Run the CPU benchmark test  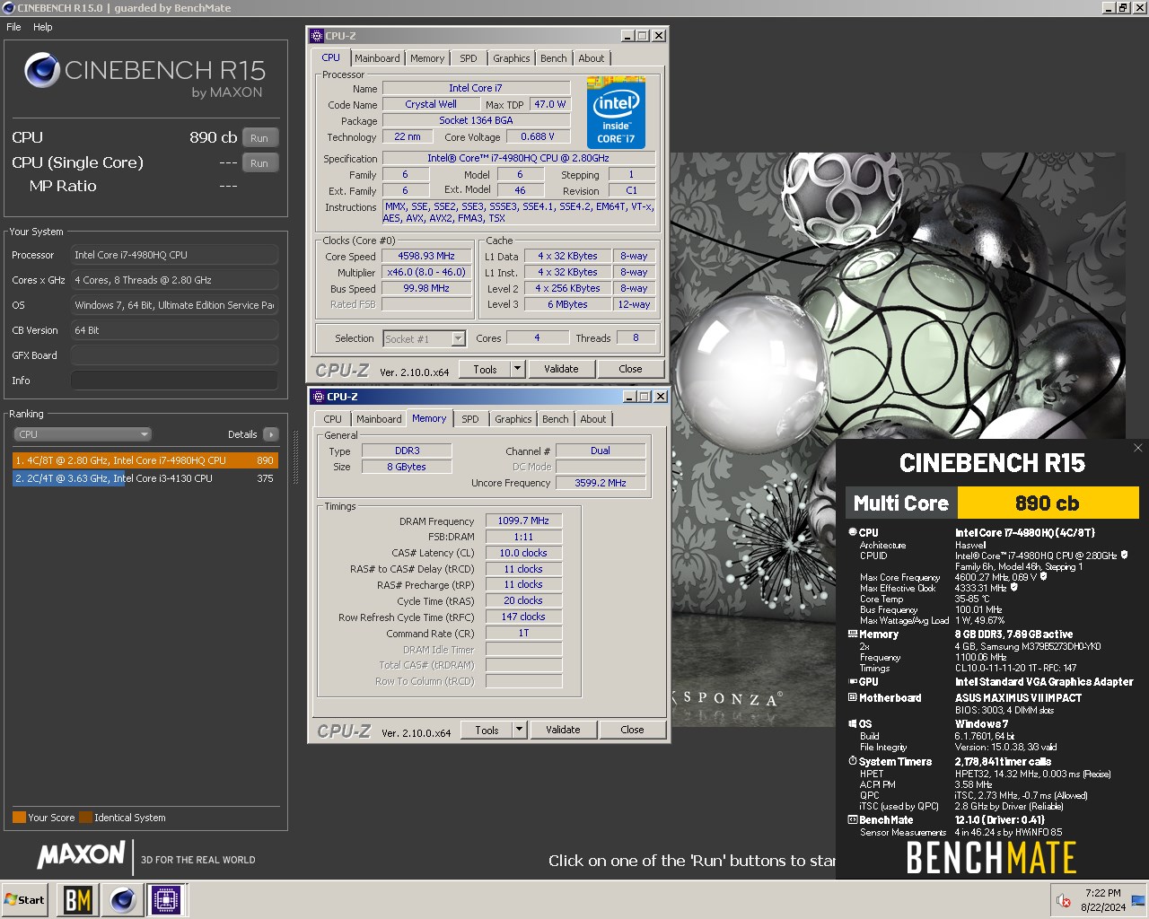[259, 138]
